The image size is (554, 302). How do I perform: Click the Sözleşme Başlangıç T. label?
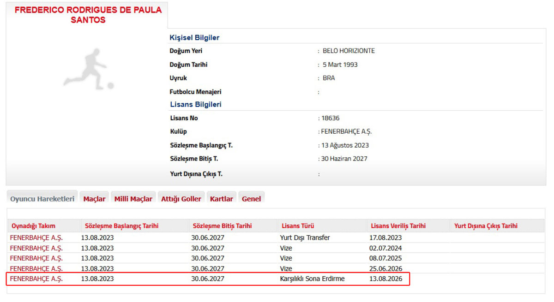pyautogui.click(x=201, y=145)
